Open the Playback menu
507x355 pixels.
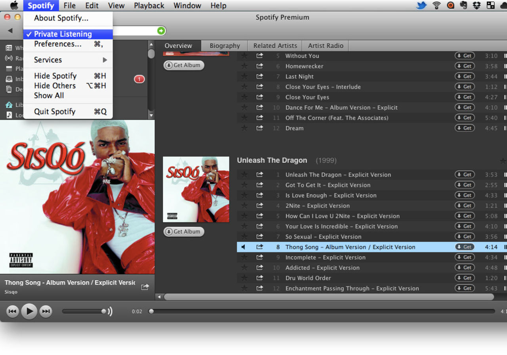149,6
